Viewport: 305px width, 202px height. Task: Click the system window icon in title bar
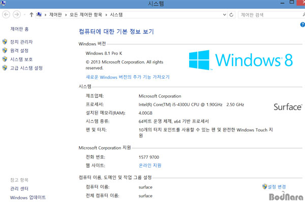[x=3, y=3]
